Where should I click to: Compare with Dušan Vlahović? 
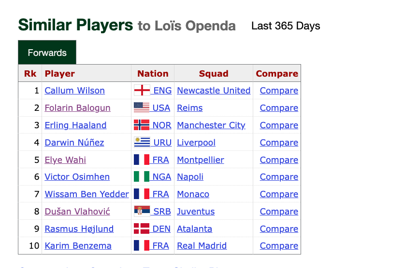point(279,211)
